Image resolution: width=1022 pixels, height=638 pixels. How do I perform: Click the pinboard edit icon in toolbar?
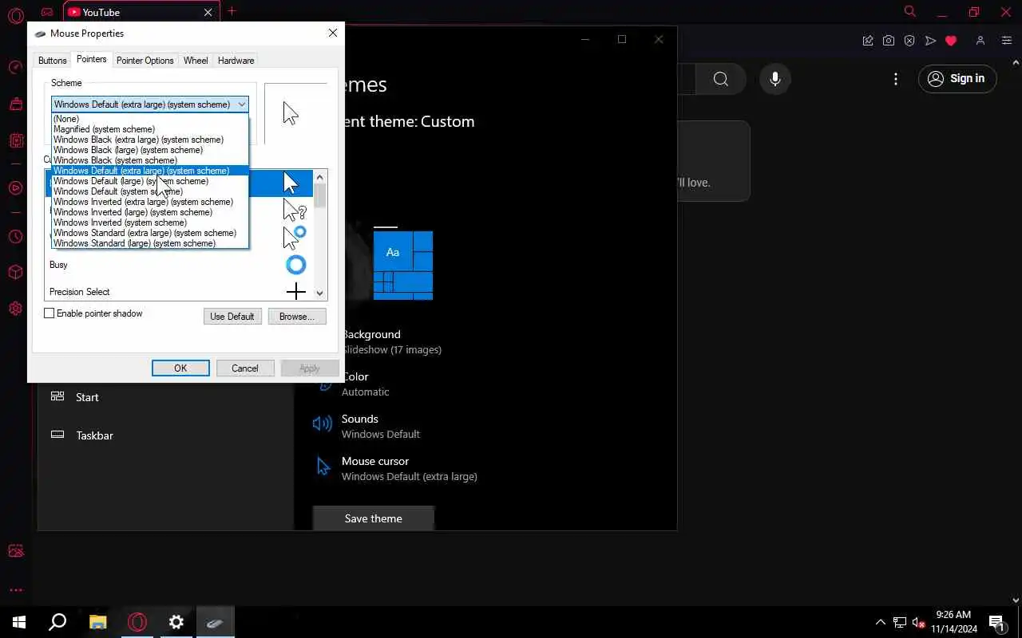868,41
